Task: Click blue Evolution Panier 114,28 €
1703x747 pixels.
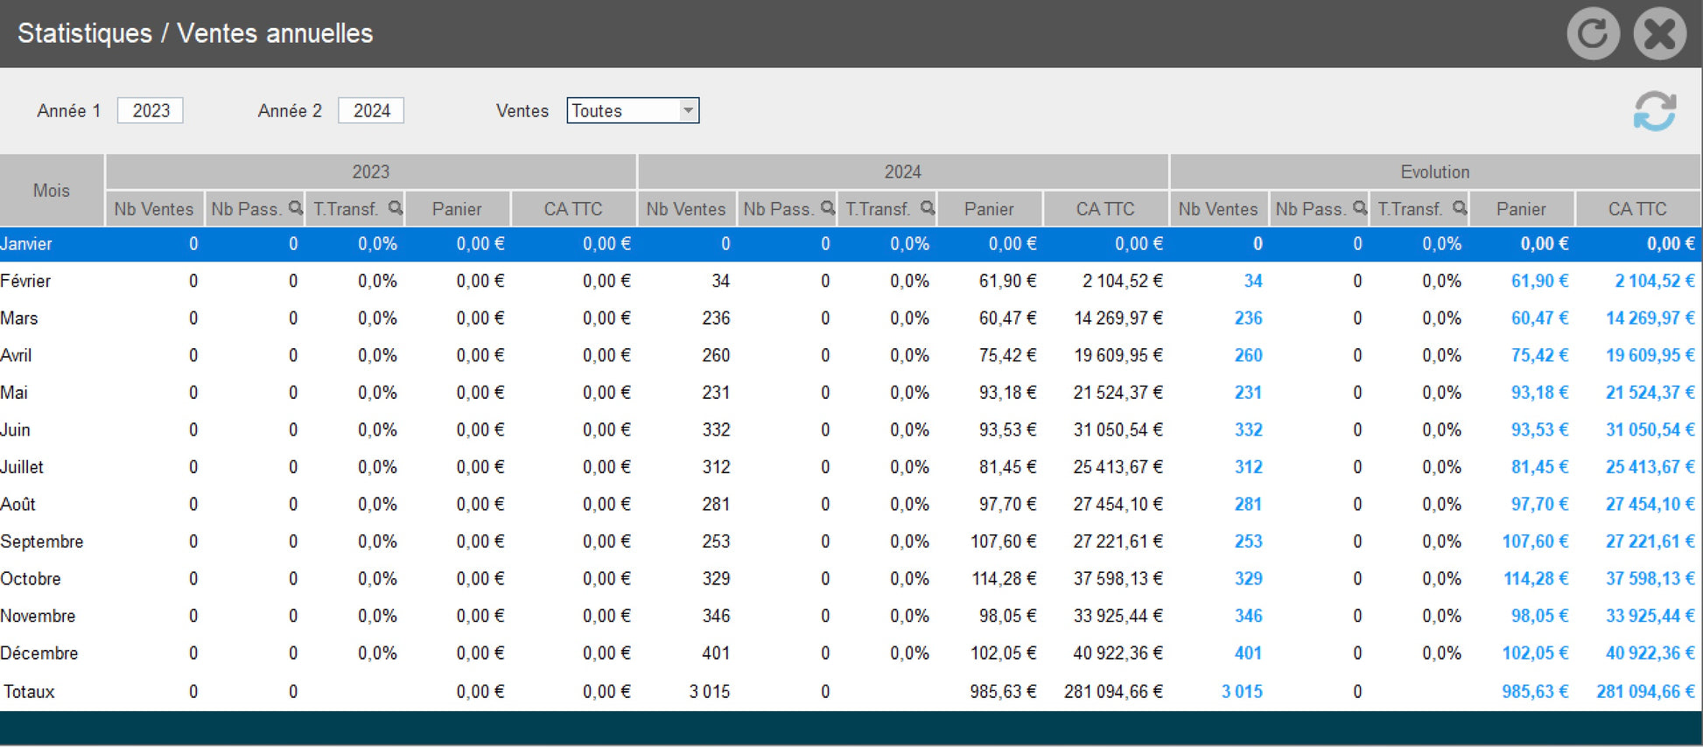Action: click(1536, 578)
